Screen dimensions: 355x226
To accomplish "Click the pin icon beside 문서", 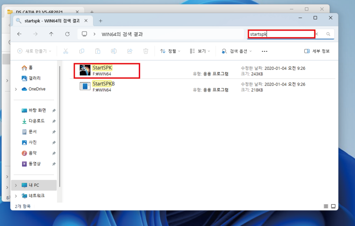I will tap(54, 132).
